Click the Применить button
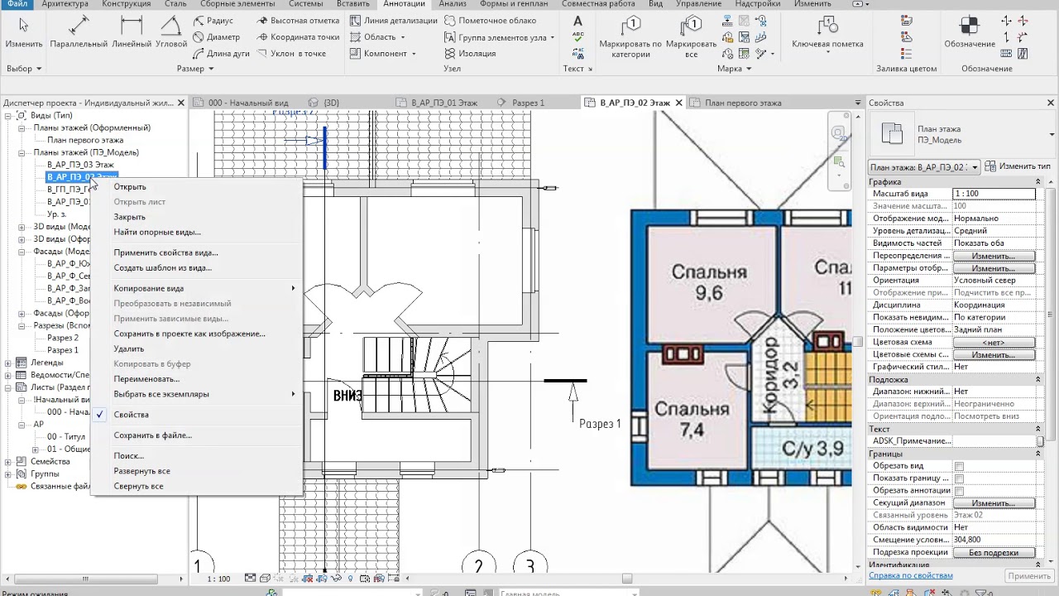Screen dimensions: 1059x596 tap(1029, 576)
